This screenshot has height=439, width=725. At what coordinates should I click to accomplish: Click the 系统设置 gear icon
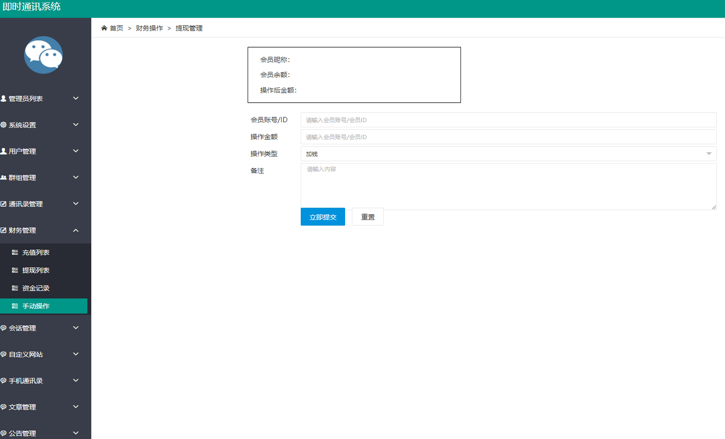[3, 125]
